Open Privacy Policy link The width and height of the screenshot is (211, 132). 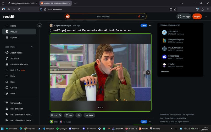pyautogui.click(x=175, y=115)
